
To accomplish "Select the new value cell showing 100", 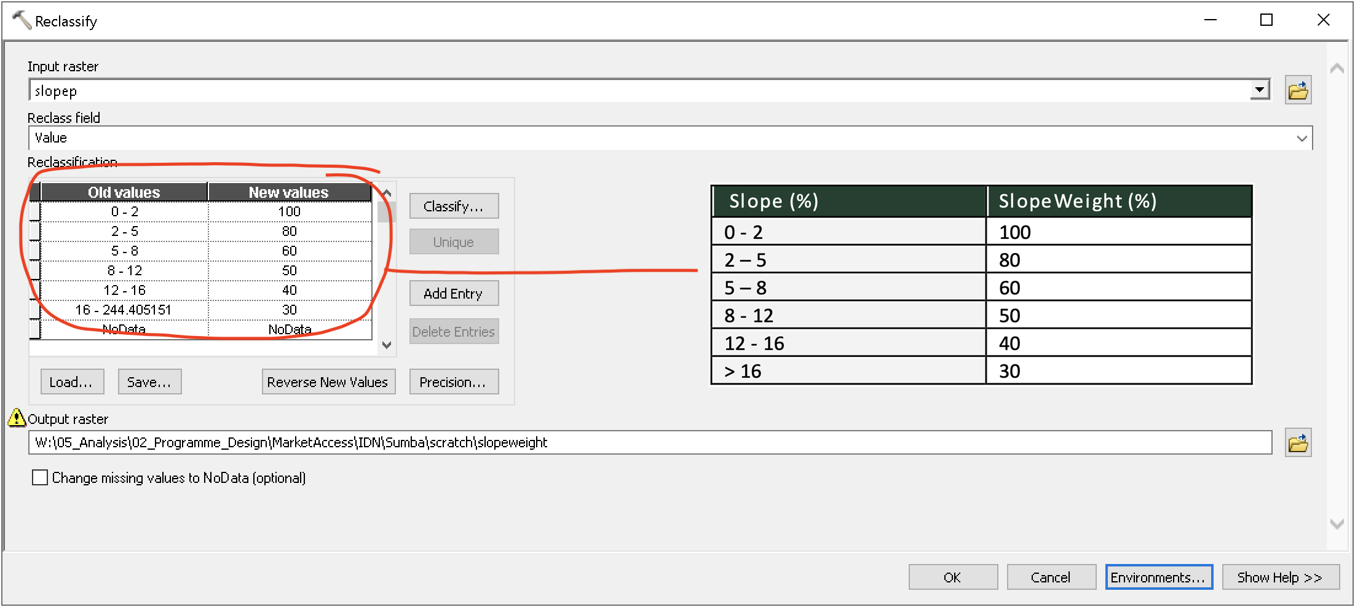I will (x=290, y=212).
